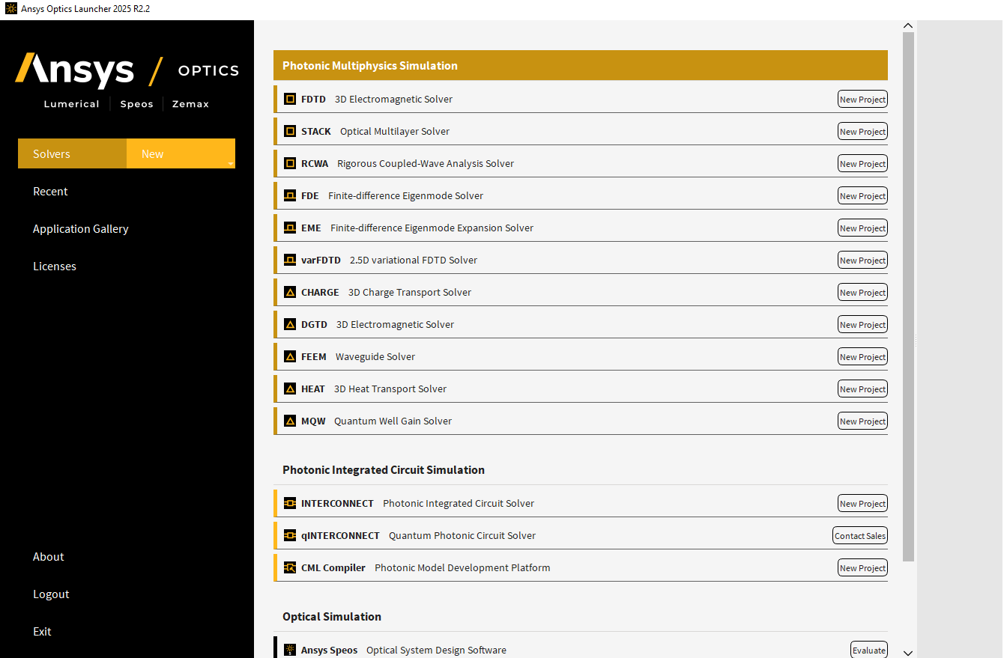The width and height of the screenshot is (1004, 658).
Task: Click the FDTD solver icon
Action: click(x=290, y=99)
